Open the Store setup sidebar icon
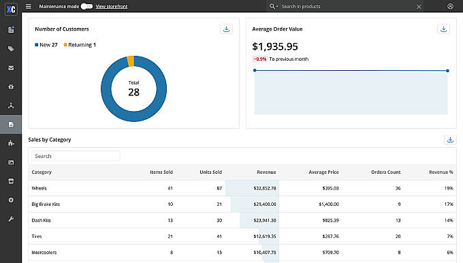 point(11,181)
